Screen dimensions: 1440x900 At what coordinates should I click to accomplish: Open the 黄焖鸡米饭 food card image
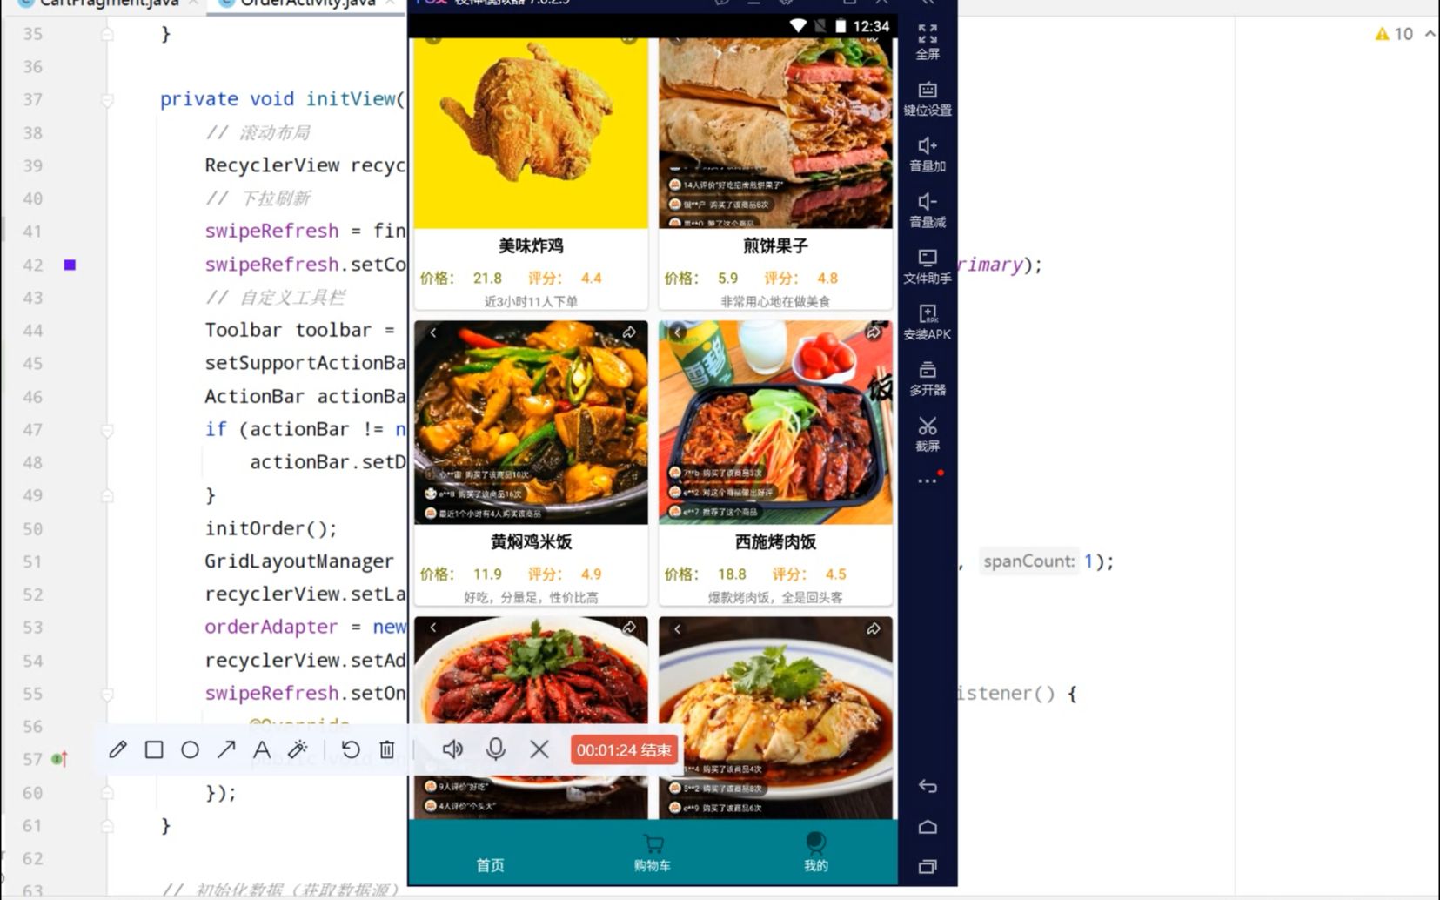coord(531,422)
